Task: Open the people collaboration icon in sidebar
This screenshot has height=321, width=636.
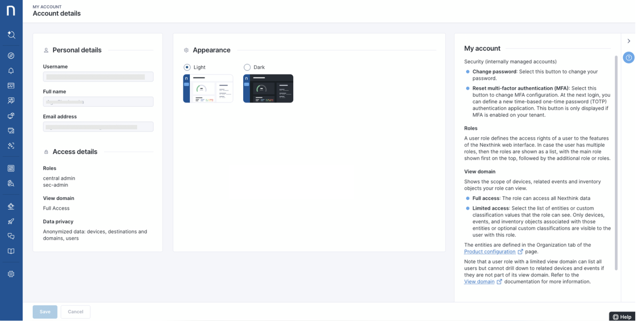Action: pyautogui.click(x=11, y=101)
